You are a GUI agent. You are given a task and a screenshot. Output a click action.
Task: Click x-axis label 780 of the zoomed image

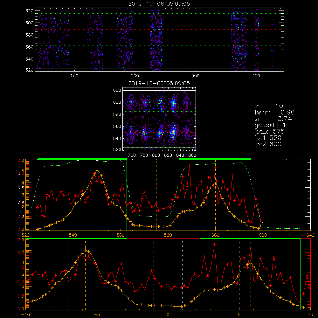coord(144,156)
